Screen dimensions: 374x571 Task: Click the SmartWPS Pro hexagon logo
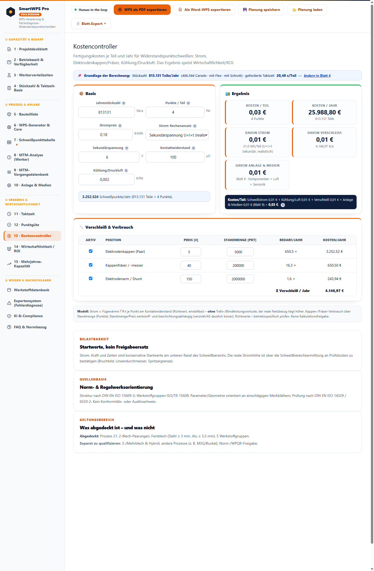coord(11,12)
